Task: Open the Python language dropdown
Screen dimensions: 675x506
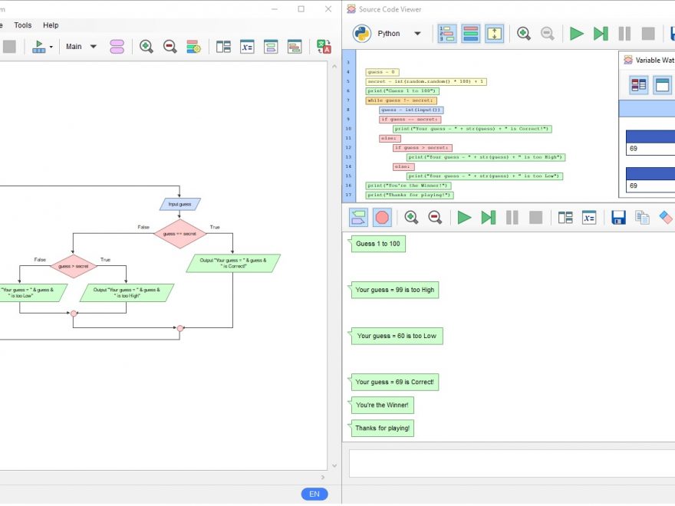Action: 417,34
